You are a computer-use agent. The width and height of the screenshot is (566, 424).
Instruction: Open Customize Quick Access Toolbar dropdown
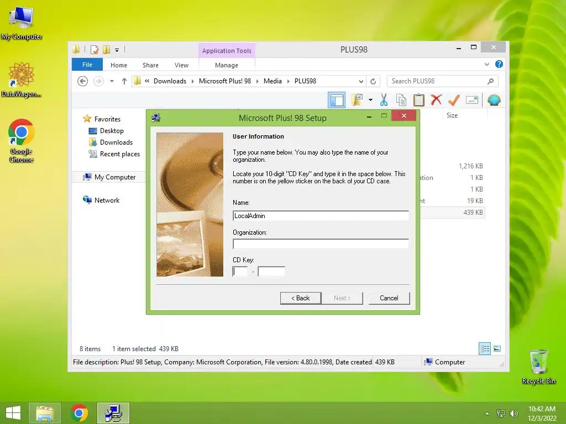pos(117,50)
